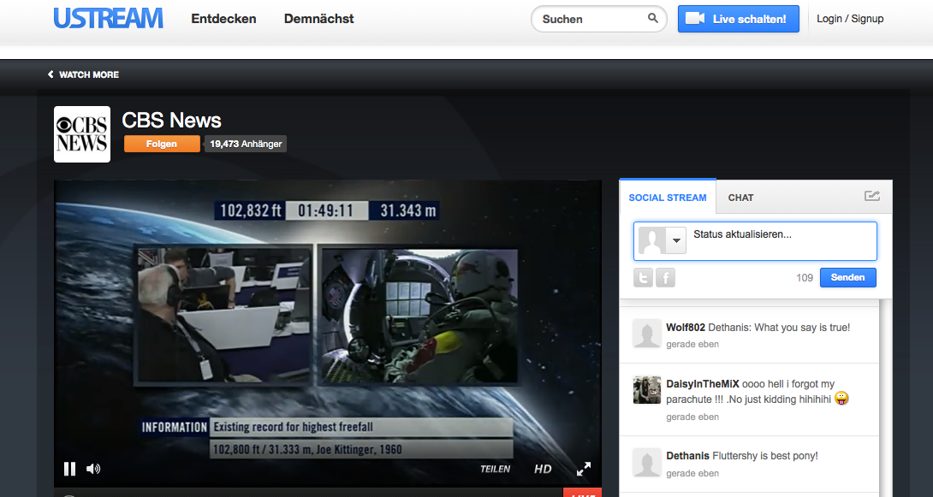Go back via WATCH MORE link
Image resolution: width=933 pixels, height=497 pixels.
click(x=83, y=74)
